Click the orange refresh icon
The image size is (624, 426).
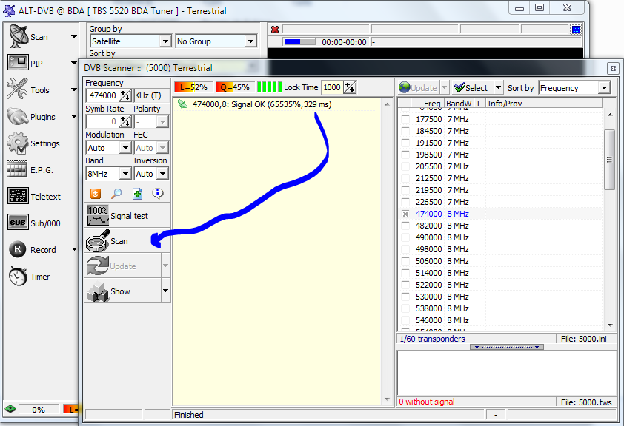click(x=96, y=194)
